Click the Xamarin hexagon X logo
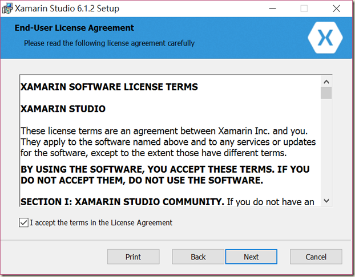The width and height of the screenshot is (355, 277). [x=325, y=38]
